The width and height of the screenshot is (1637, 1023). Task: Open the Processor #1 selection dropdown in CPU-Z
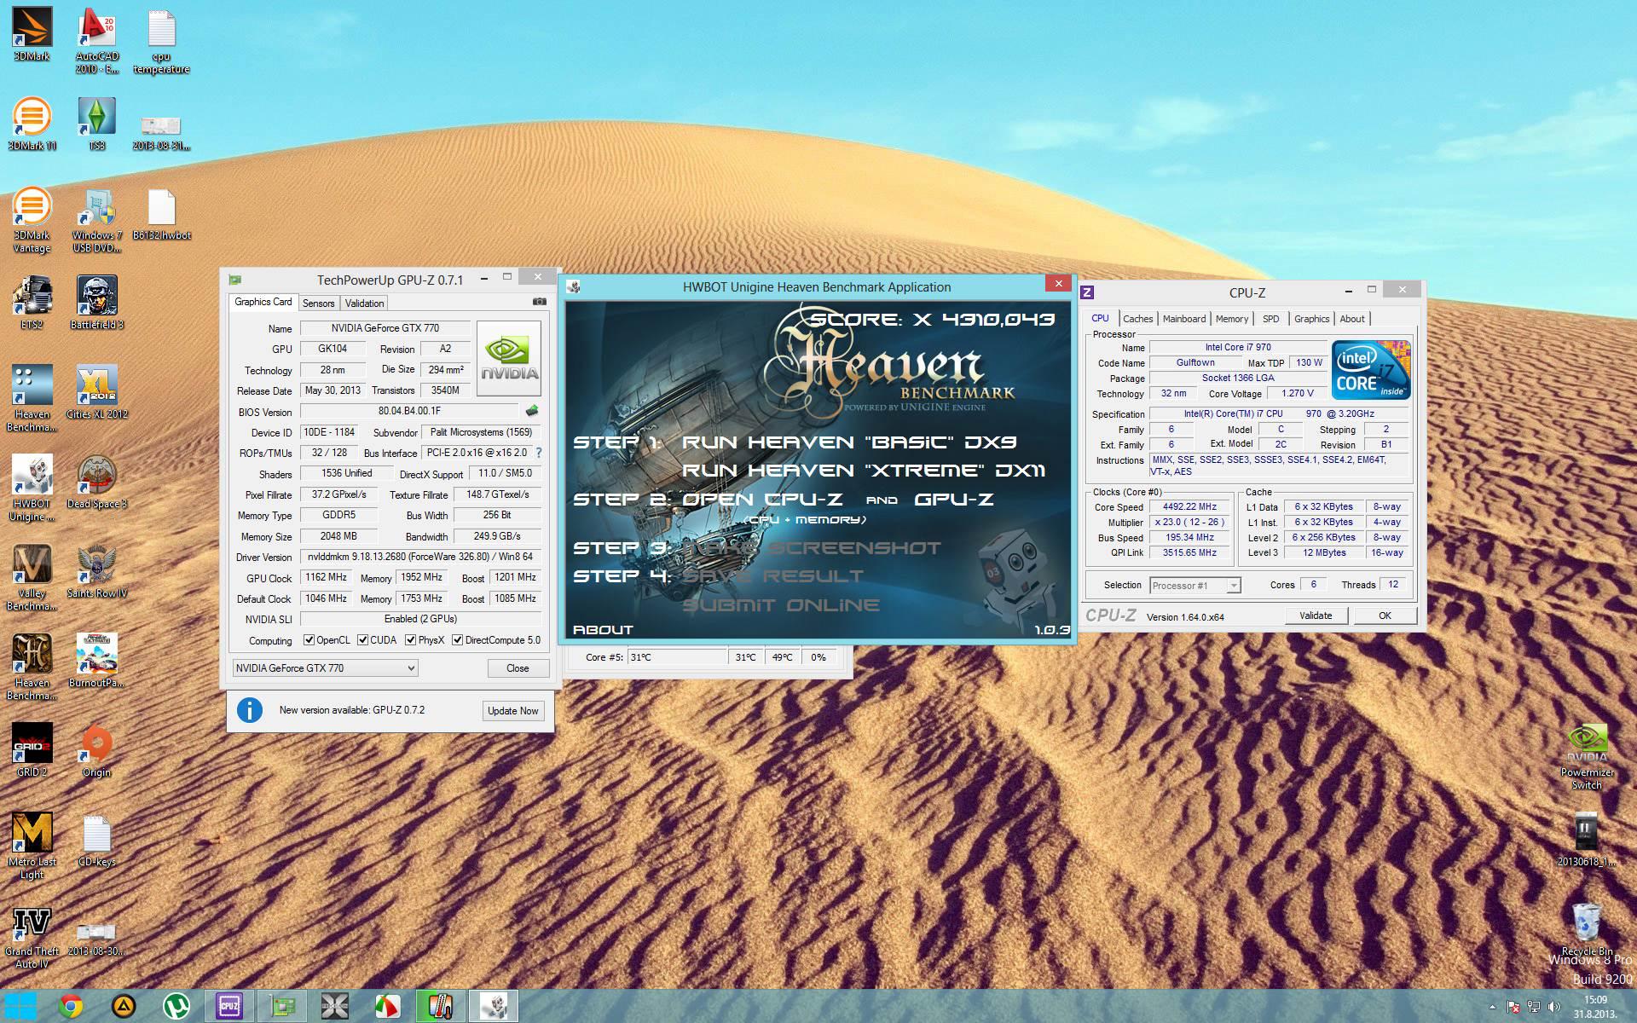[1194, 586]
